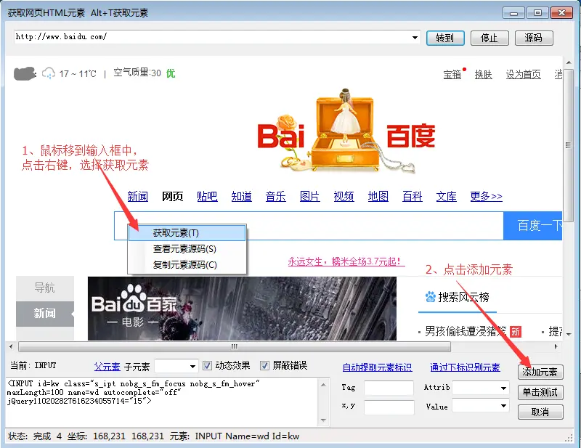This screenshot has height=448, width=581.
Task: Open the 视频 link
Action: pyautogui.click(x=344, y=196)
